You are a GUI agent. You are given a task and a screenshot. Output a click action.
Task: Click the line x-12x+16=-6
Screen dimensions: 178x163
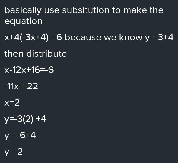pyautogui.click(x=29, y=70)
